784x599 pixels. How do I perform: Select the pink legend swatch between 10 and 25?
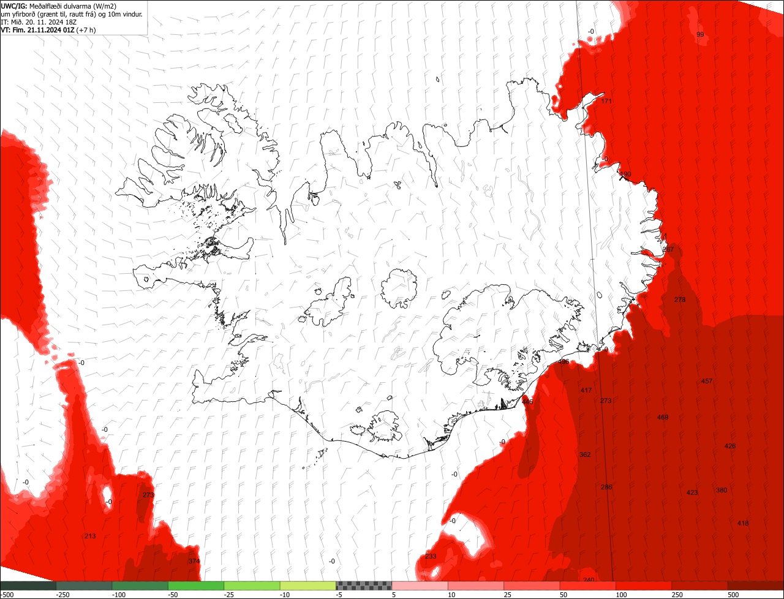click(476, 586)
